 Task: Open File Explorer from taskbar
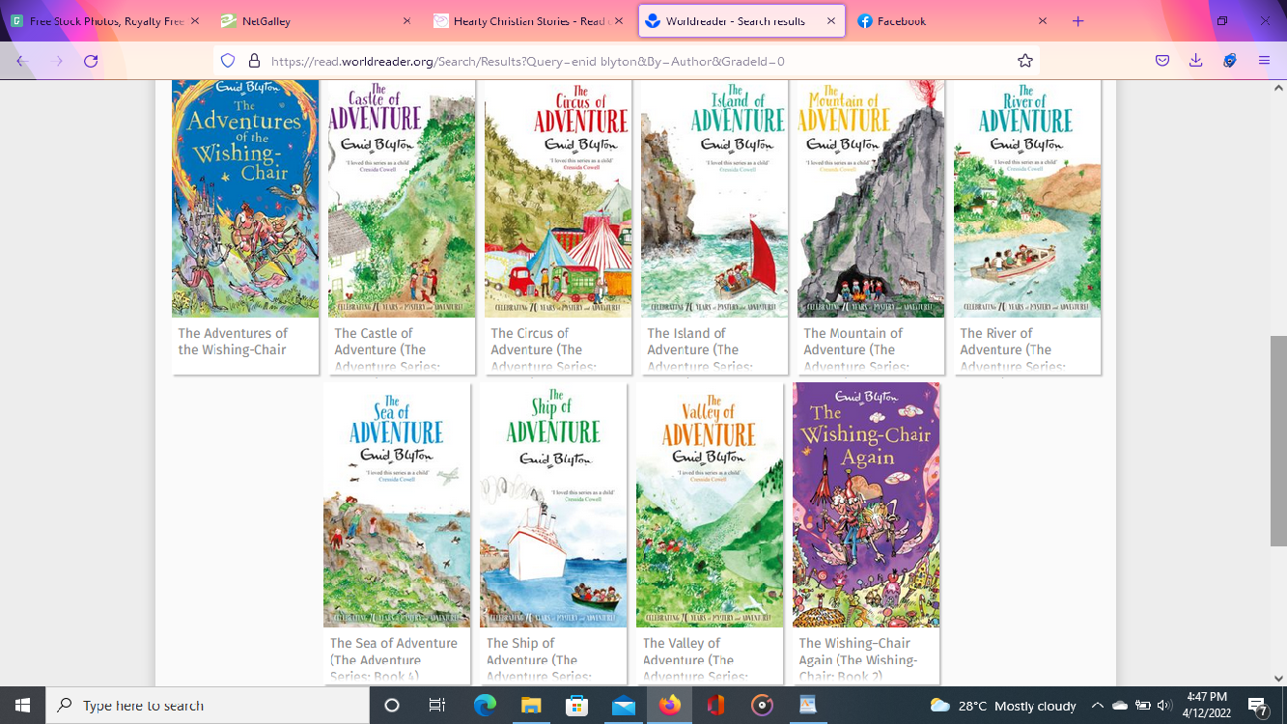530,705
